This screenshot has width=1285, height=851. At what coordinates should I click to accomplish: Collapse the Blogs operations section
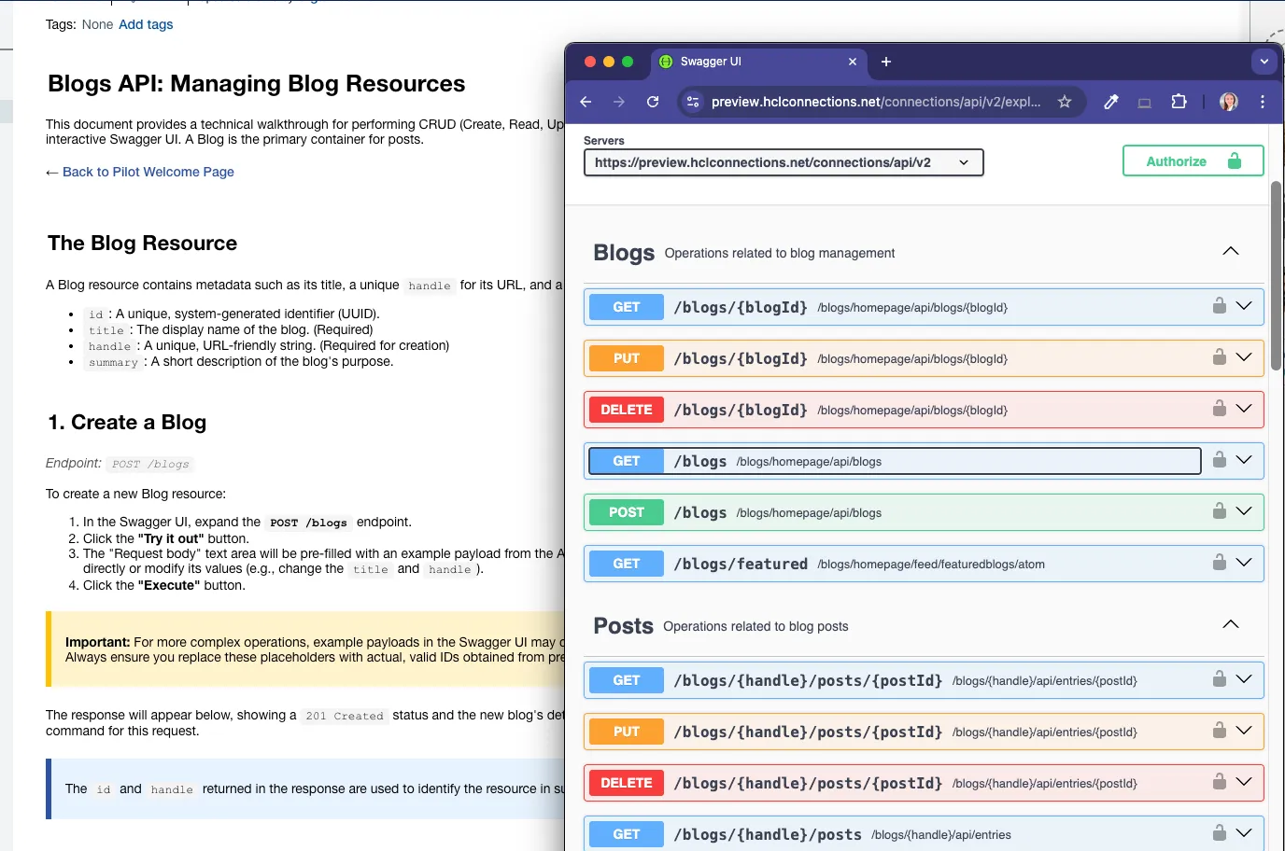tap(1230, 251)
